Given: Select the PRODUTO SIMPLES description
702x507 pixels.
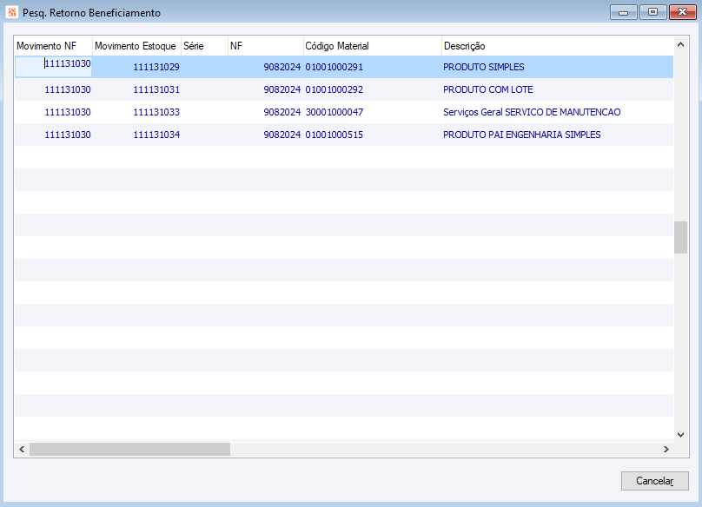Looking at the screenshot, I should [484, 67].
